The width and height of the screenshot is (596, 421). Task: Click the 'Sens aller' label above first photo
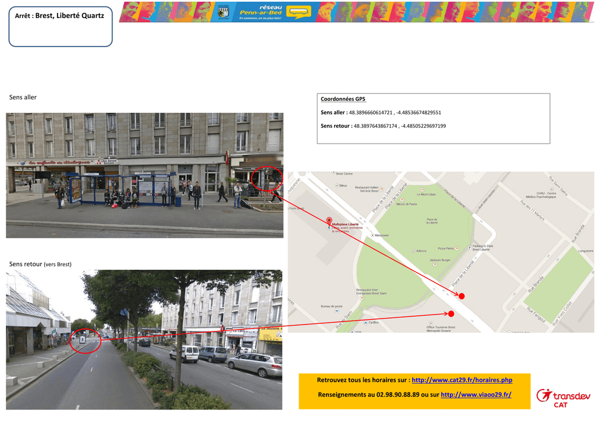coord(23,97)
